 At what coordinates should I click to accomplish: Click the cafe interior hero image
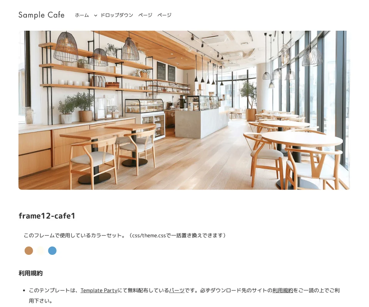(x=184, y=110)
